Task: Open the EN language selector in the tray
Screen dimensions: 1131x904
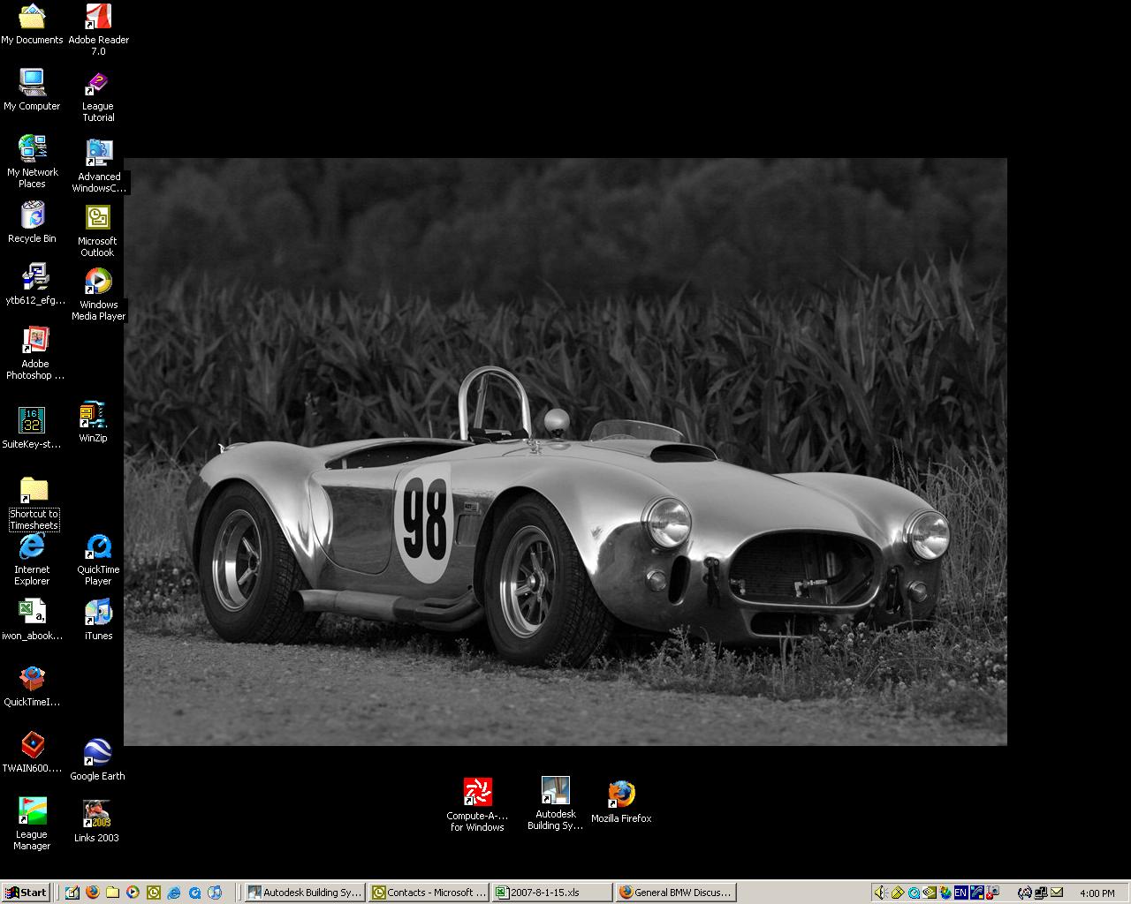Action: [x=960, y=892]
